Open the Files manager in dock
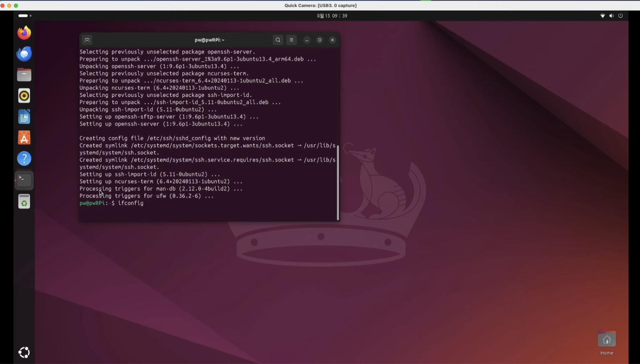The image size is (640, 364). [24, 75]
